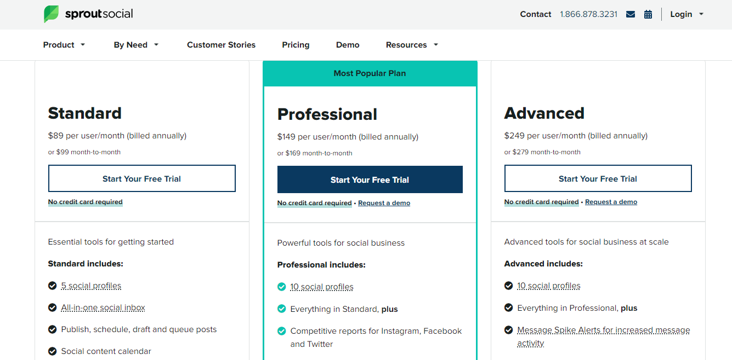
Task: Open the email envelope icon in header
Action: pos(631,14)
